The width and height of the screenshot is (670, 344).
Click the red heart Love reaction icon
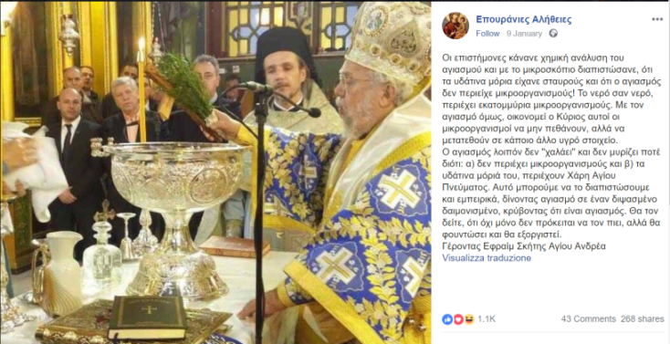(x=458, y=318)
